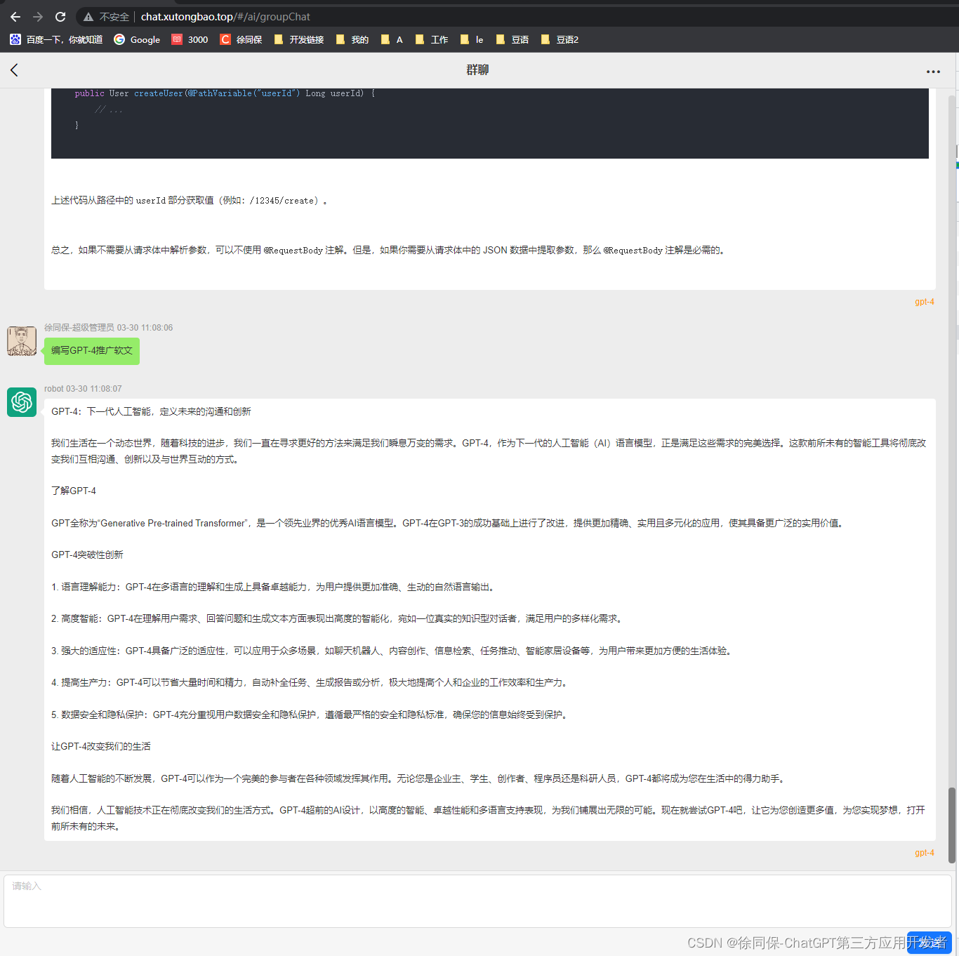This screenshot has height=956, width=959.
Task: Open the three-dot more menu in chat header
Action: click(933, 72)
